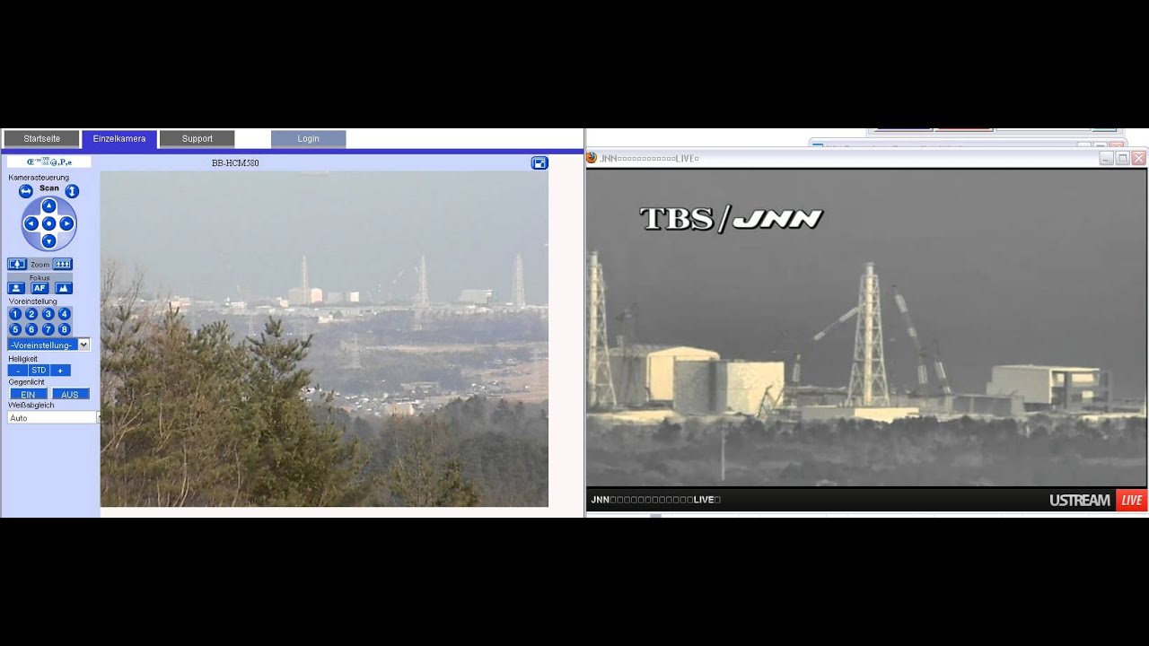Viewport: 1149px width, 646px height.
Task: Click the Login button
Action: 308,139
